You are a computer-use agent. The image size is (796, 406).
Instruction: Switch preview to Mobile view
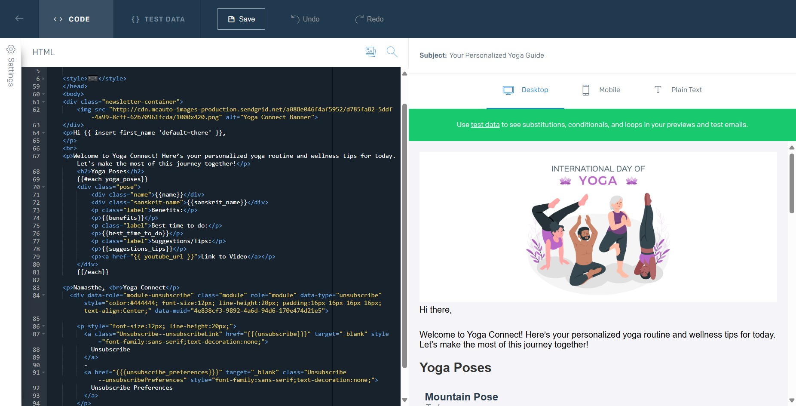pyautogui.click(x=601, y=89)
